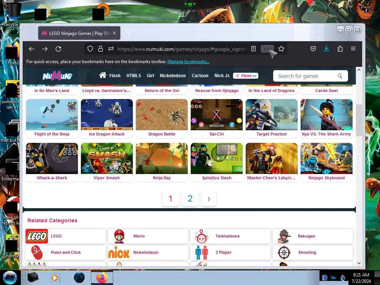The height and width of the screenshot is (285, 380).
Task: Click the Manage bookmarks link
Action: 188,62
